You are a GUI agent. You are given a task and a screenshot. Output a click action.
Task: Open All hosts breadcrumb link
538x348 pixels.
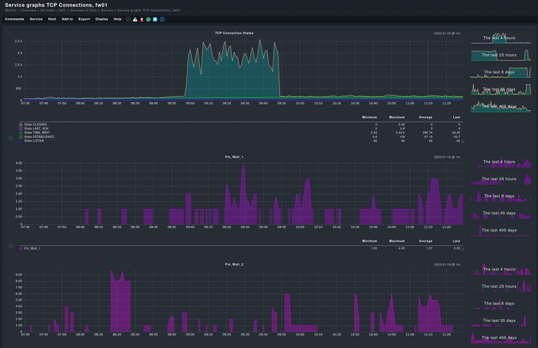coord(47,10)
